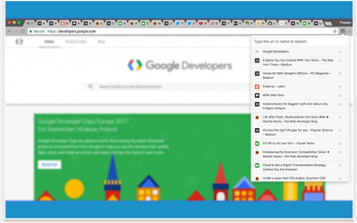Click the green Secure lock indicator
357x223 pixels.
(x=37, y=31)
